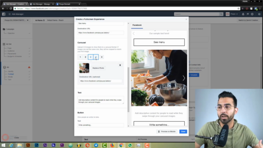This screenshot has height=148, width=263.
Task: Click the scroll-up arrow of form panel
Action: coord(129,23)
